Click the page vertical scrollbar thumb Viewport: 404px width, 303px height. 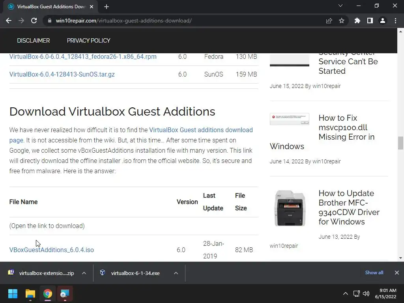(x=400, y=143)
